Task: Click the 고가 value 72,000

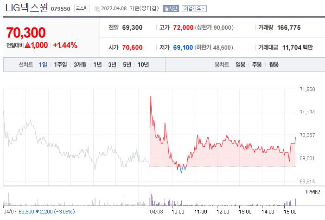Action: 183,27
